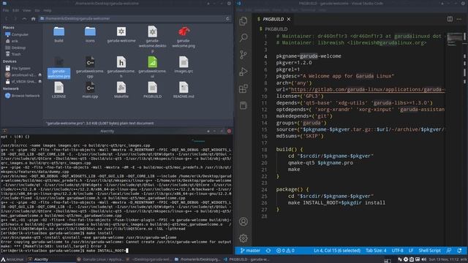Select the garuda-welcome.png image file
Viewport: 468px width, 263px height.
click(x=184, y=37)
